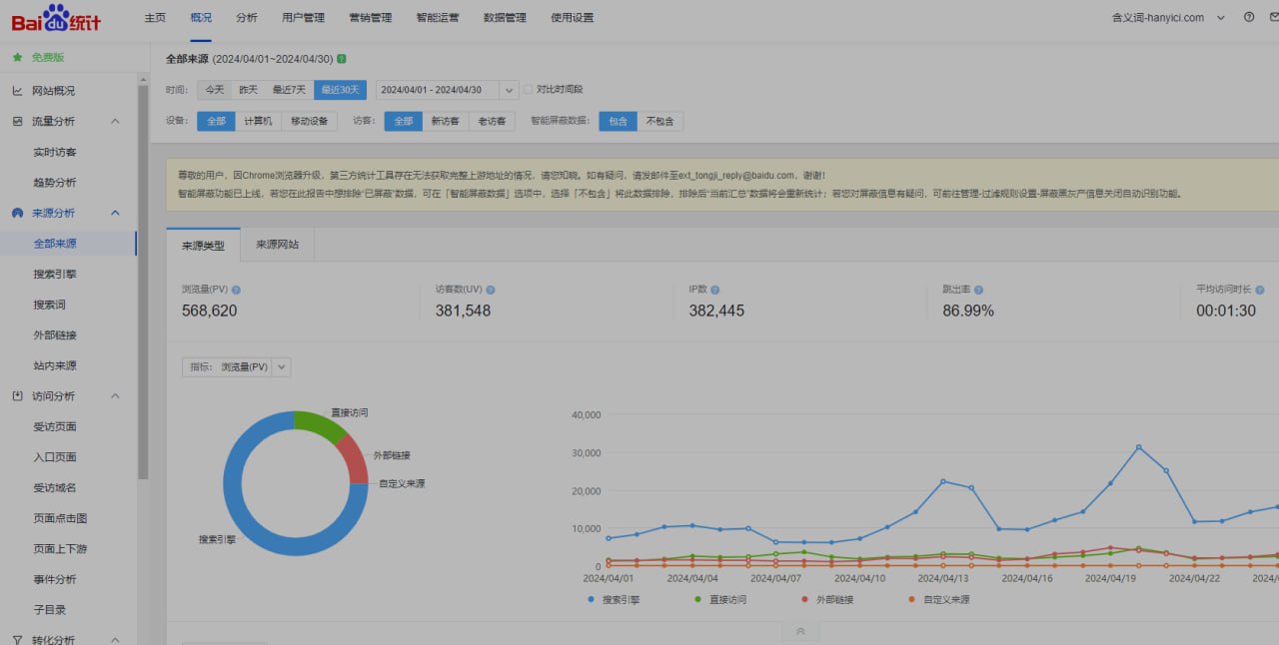Image resolution: width=1279 pixels, height=645 pixels.
Task: Click the info icon next to 访客数(UV)
Action: (491, 291)
